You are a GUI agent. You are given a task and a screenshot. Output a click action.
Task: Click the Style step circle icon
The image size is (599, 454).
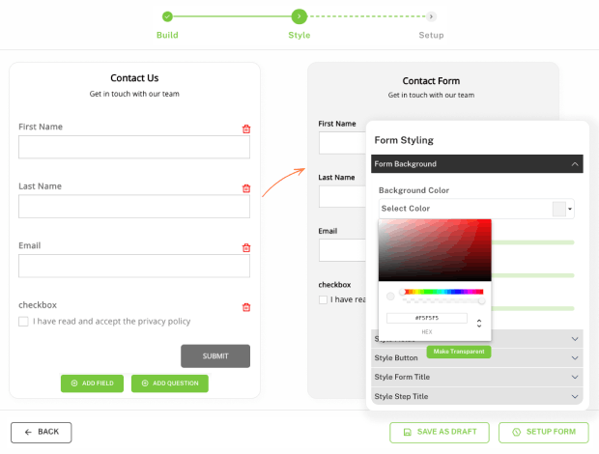point(299,16)
